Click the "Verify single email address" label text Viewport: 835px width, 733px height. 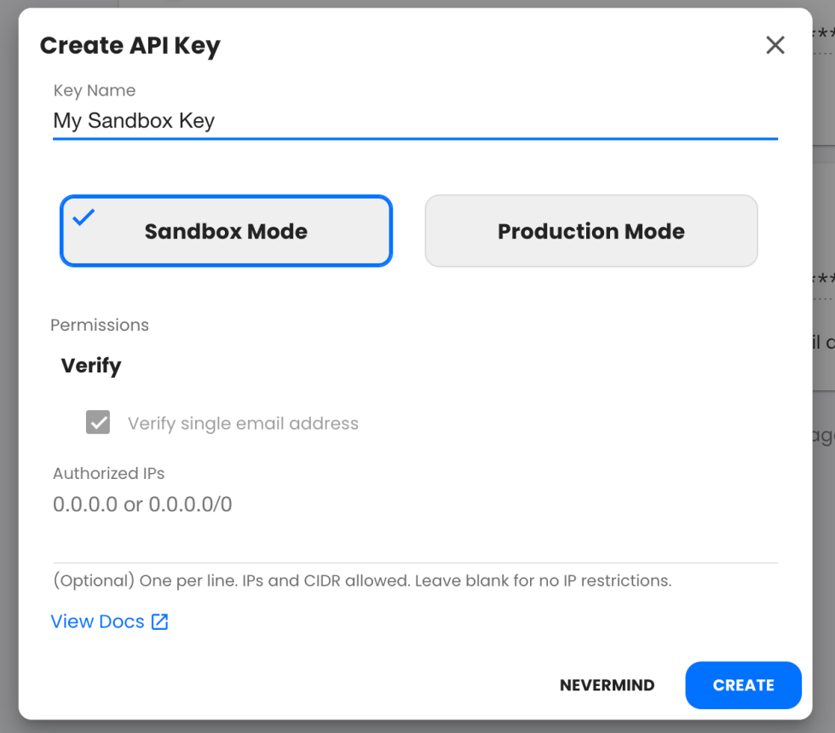[x=243, y=424]
